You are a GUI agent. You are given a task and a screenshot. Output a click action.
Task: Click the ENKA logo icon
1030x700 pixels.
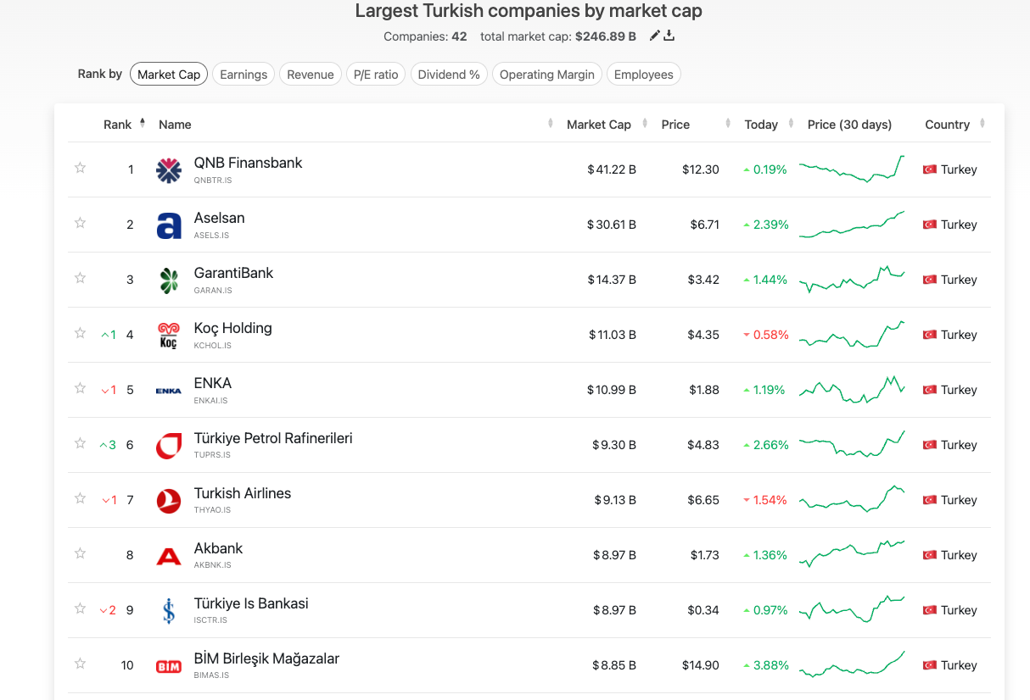169,391
